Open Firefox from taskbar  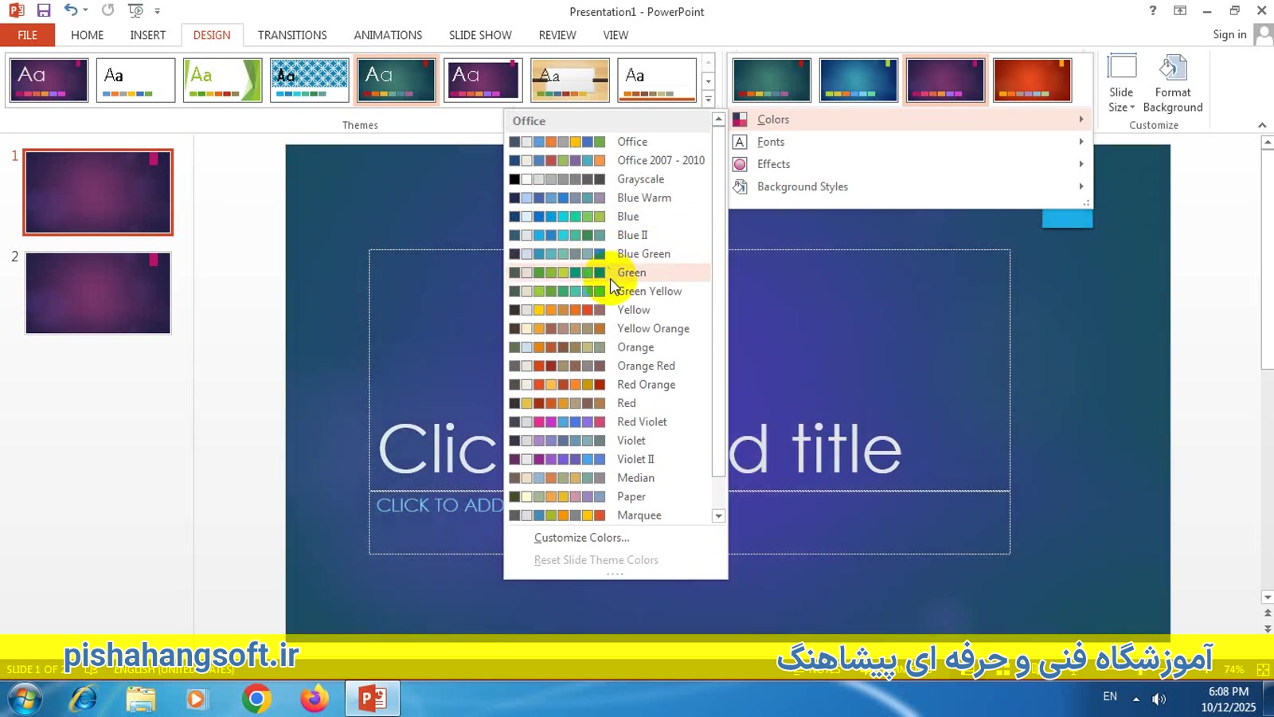point(314,699)
